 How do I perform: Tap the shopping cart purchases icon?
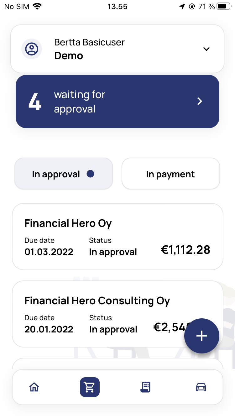click(x=90, y=387)
